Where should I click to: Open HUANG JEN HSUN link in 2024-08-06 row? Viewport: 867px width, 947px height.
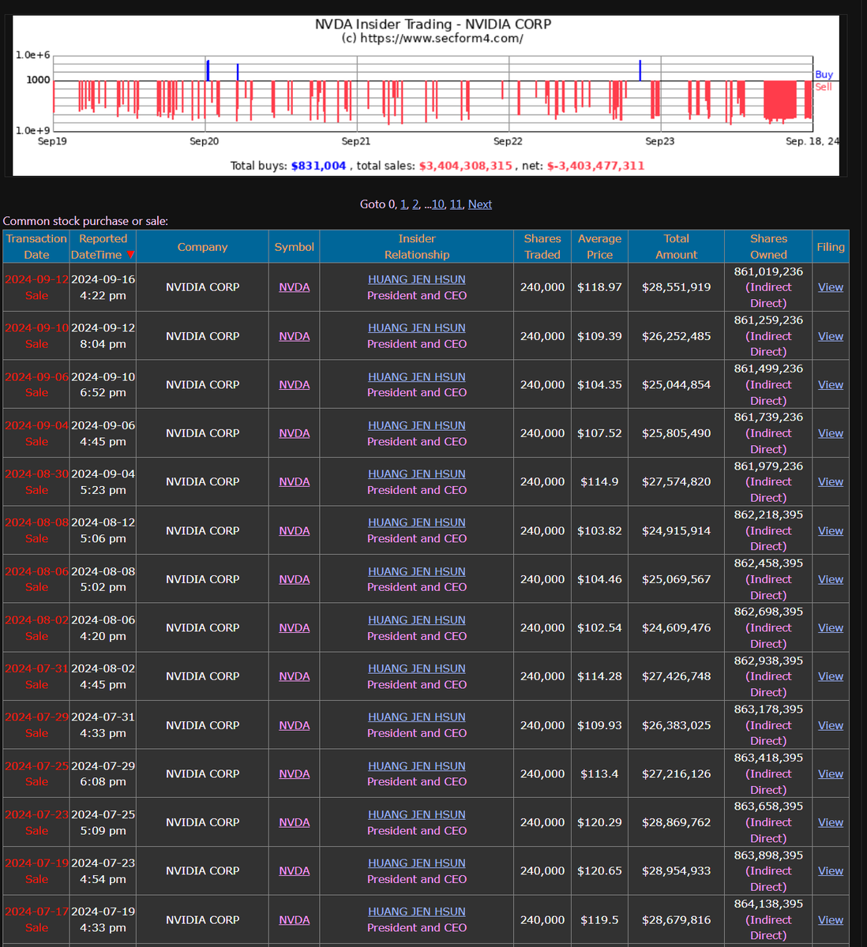coord(417,571)
